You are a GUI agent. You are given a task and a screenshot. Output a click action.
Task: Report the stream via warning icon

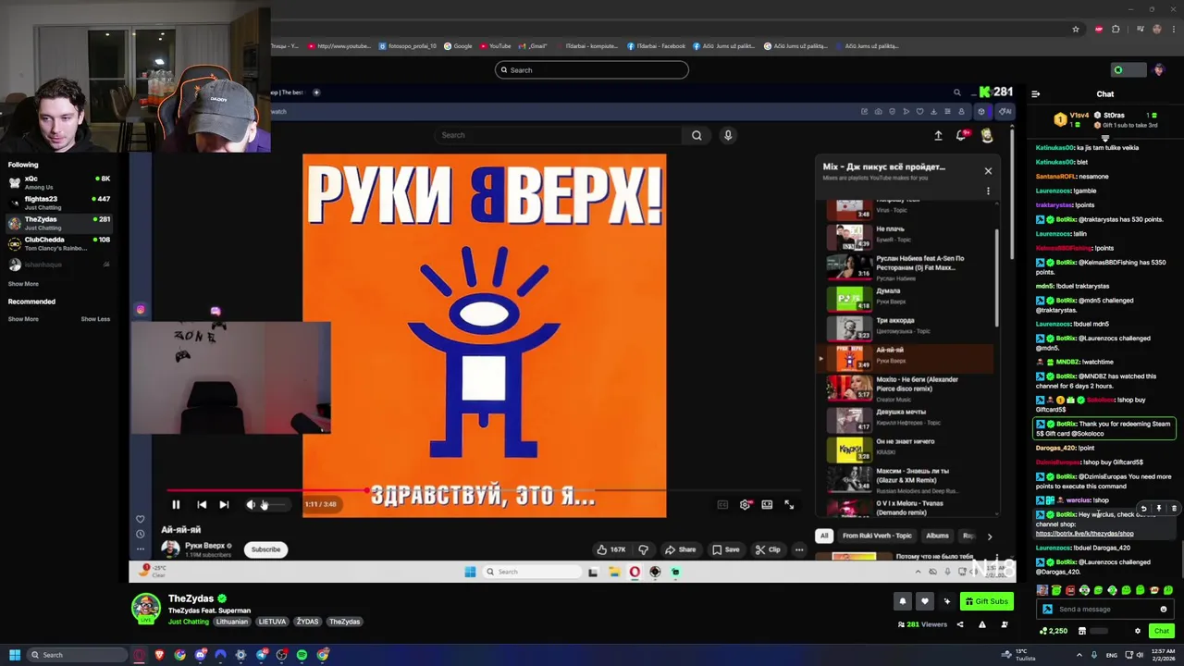coord(981,624)
